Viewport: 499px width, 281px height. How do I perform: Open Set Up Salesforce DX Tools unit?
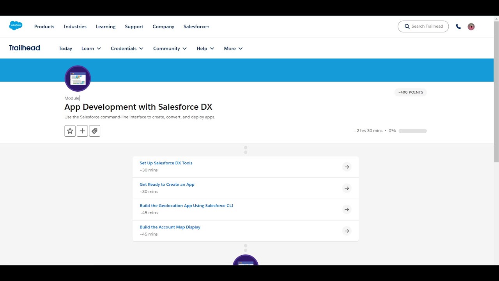tap(166, 163)
